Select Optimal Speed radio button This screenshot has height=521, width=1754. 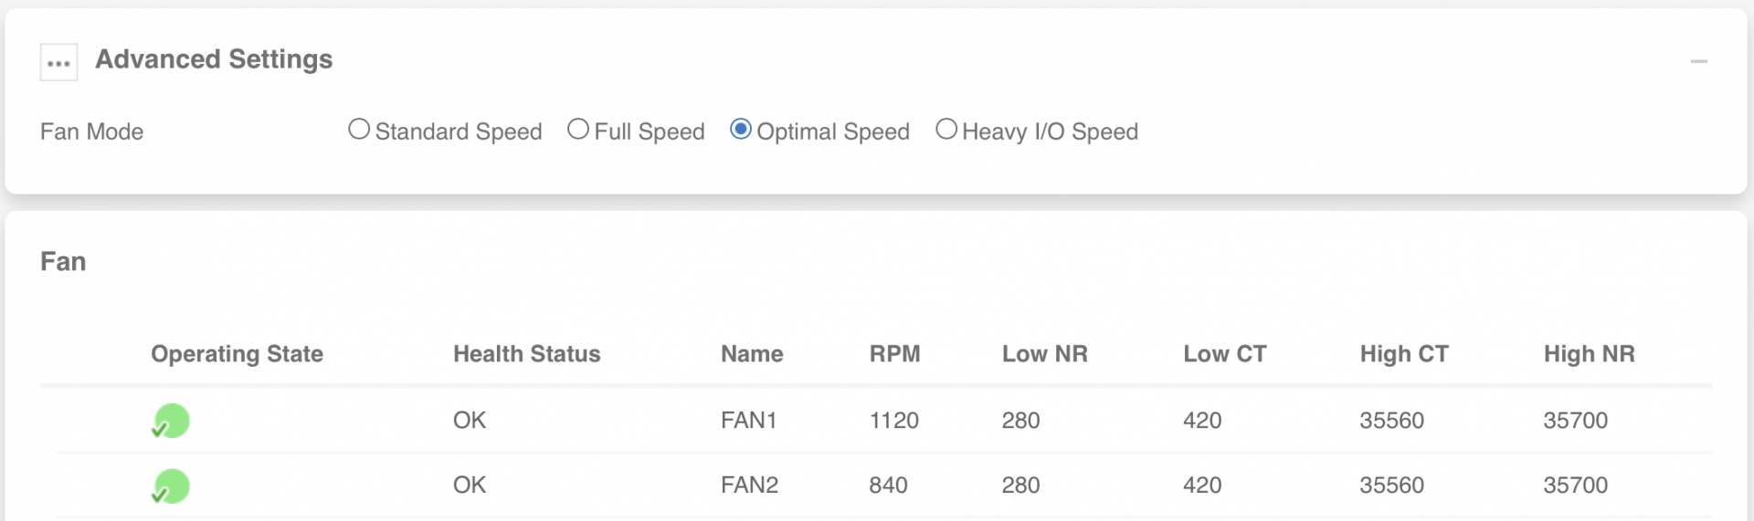741,130
